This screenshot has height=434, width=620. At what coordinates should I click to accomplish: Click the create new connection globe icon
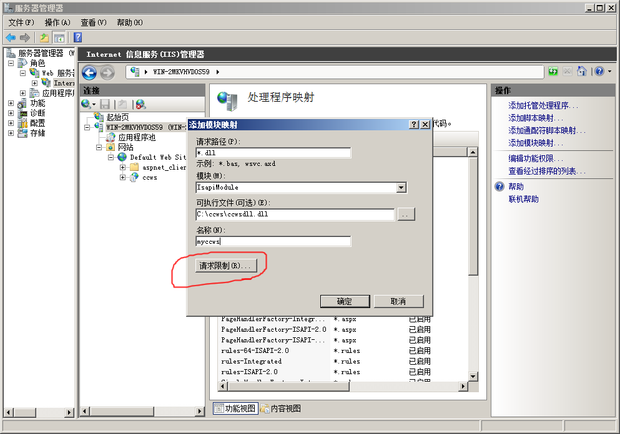coord(87,104)
